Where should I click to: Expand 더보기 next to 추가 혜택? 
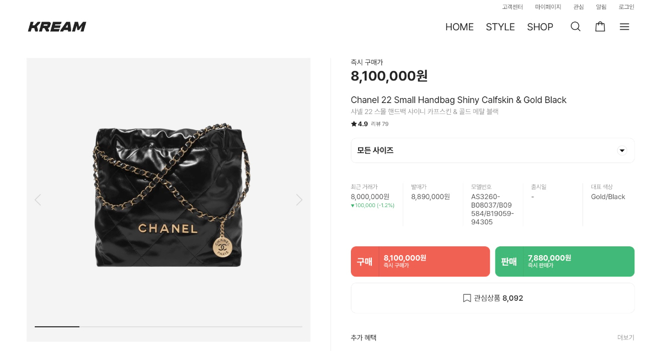click(x=626, y=337)
